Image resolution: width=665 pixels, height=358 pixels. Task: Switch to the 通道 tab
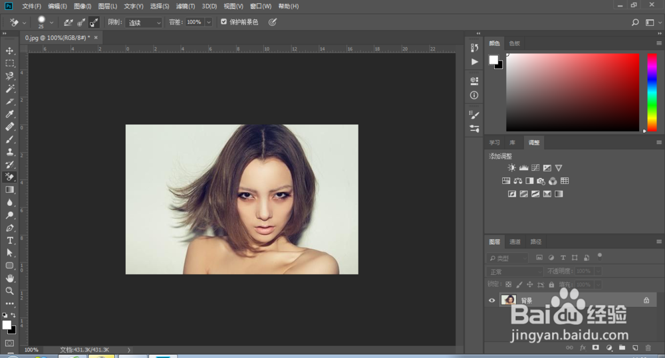click(x=515, y=242)
